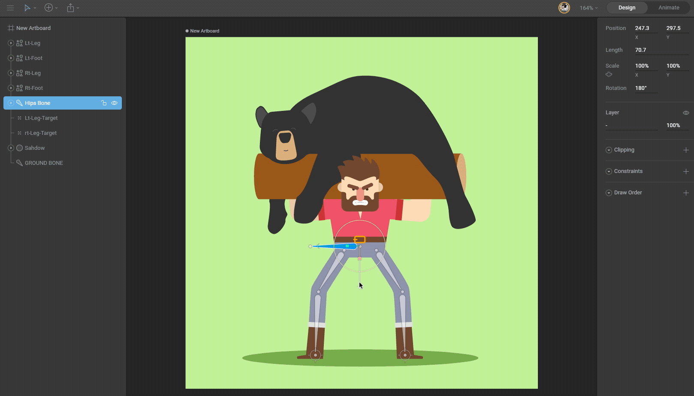The width and height of the screenshot is (694, 396).
Task: Click the Sahdow ellipse icon
Action: click(19, 148)
